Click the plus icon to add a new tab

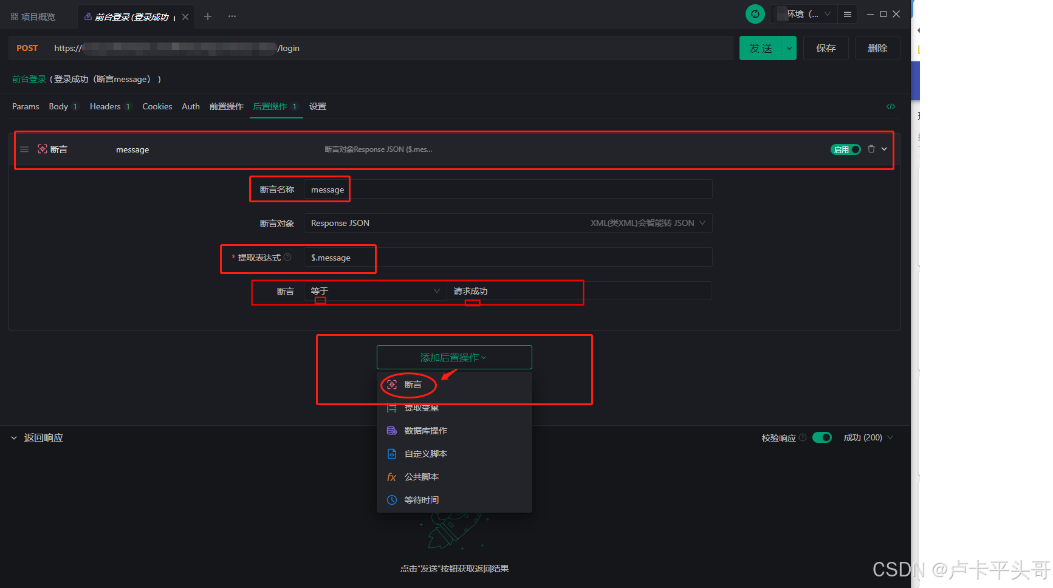point(208,16)
